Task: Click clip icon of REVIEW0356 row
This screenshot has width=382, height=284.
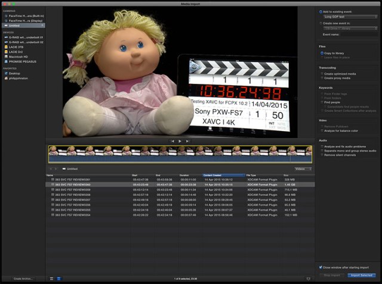Action: 53,205
